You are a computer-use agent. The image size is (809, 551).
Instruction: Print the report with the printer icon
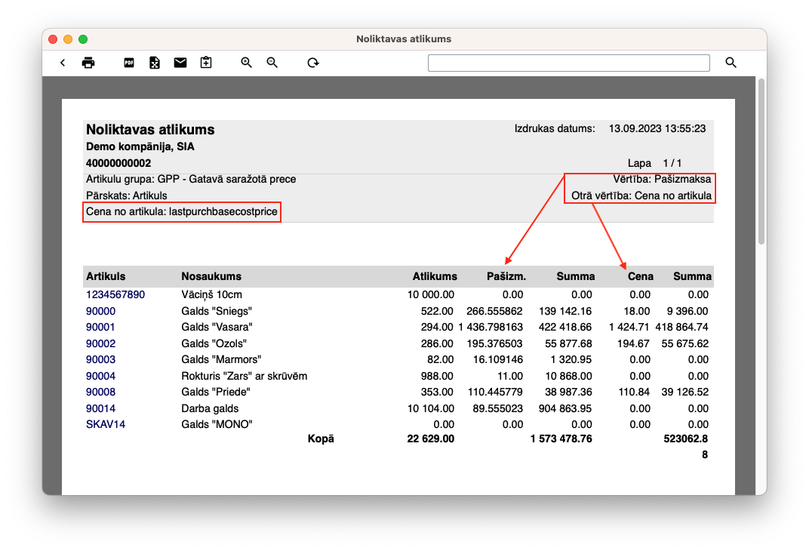point(88,63)
